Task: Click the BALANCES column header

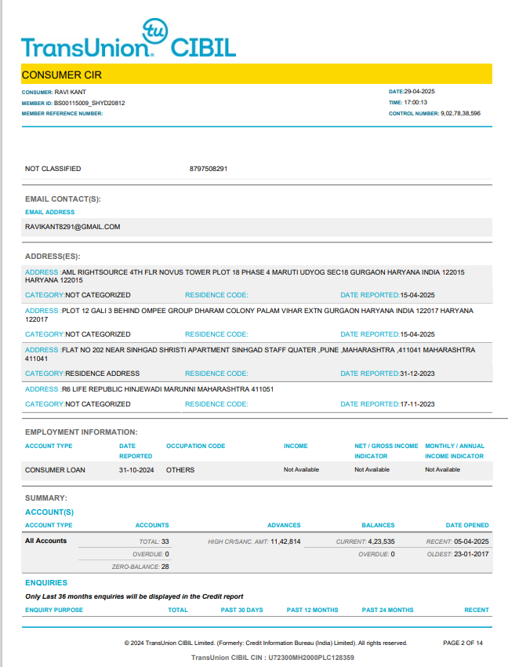Action: 379,525
